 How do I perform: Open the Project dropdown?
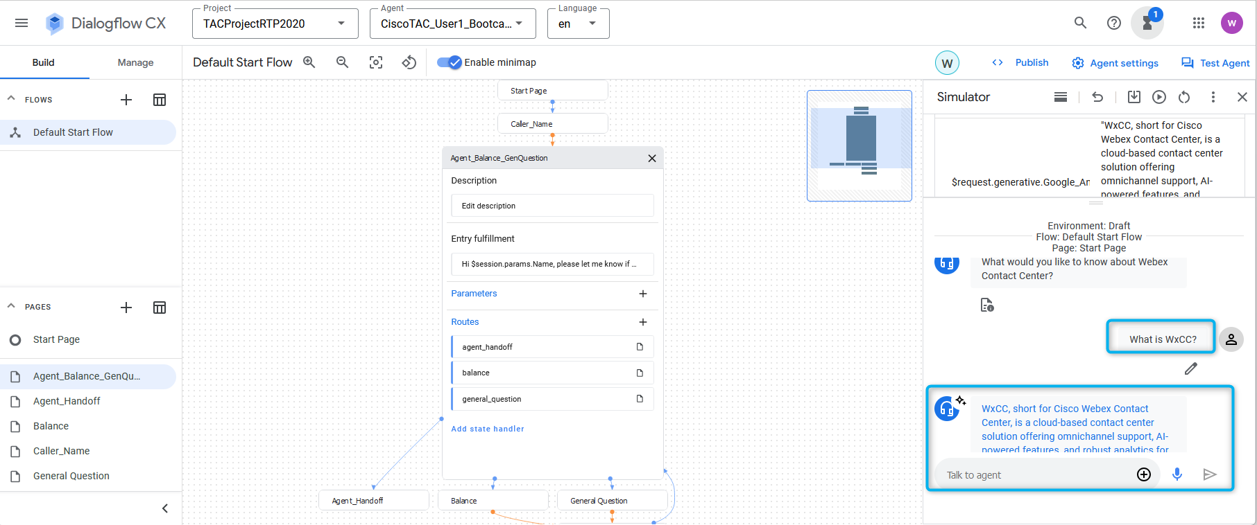(x=275, y=24)
